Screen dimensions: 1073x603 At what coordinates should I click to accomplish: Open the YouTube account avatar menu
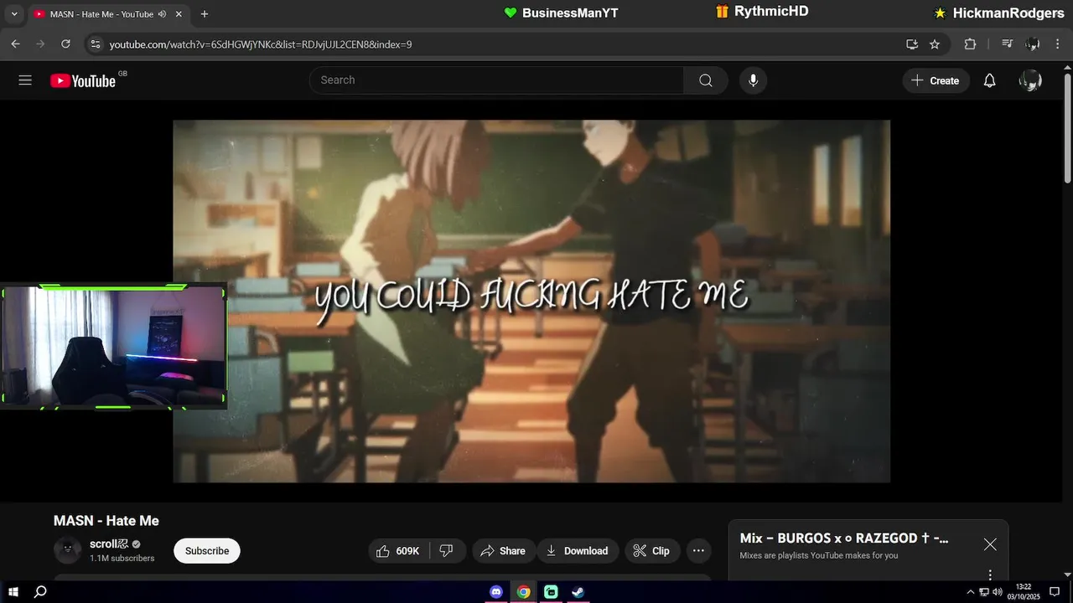click(x=1030, y=80)
